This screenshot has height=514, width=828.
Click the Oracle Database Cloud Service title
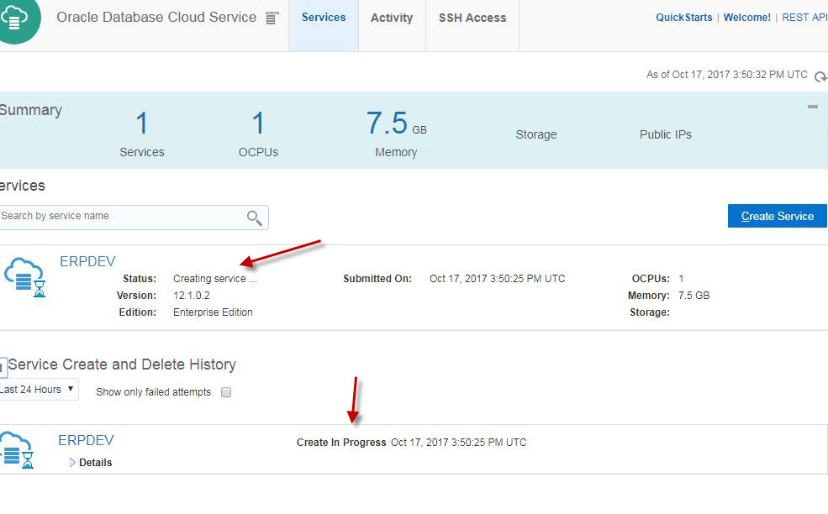[156, 18]
